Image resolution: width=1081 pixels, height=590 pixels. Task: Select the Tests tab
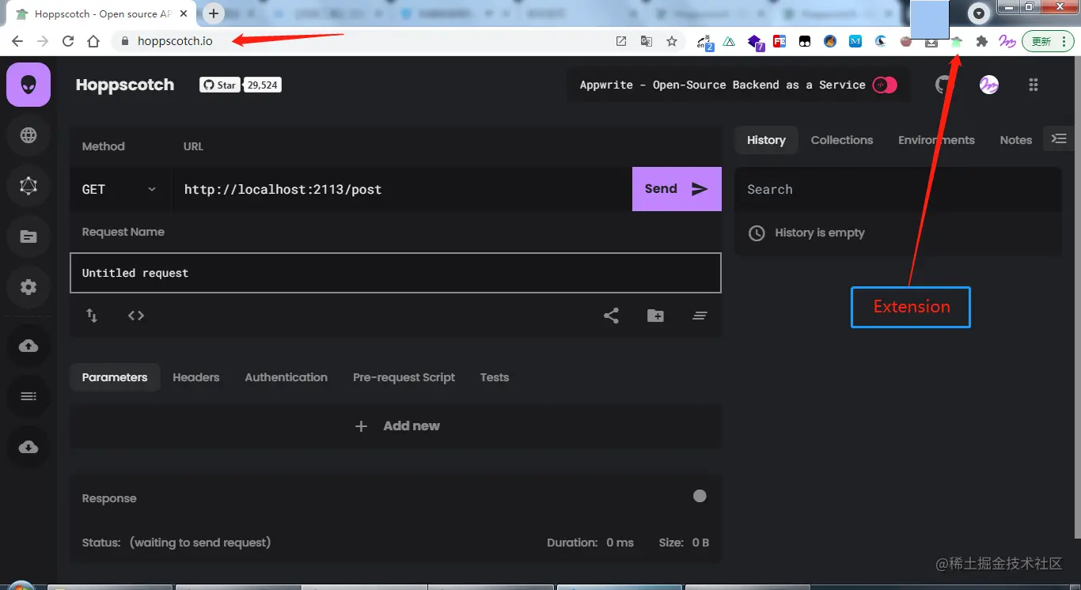point(495,377)
